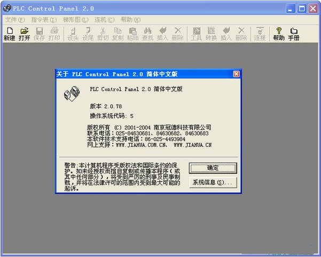The width and height of the screenshot is (321, 257).
Task: Open 帮助 question mark toolbar icon
Action: point(279,34)
